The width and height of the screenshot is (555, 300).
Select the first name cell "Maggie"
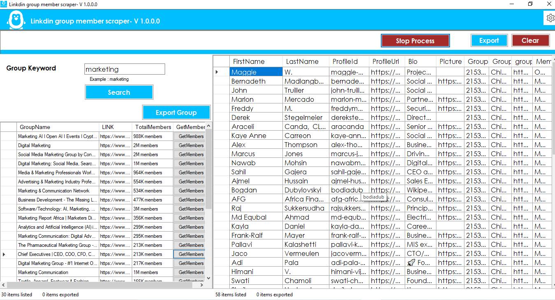(256, 72)
